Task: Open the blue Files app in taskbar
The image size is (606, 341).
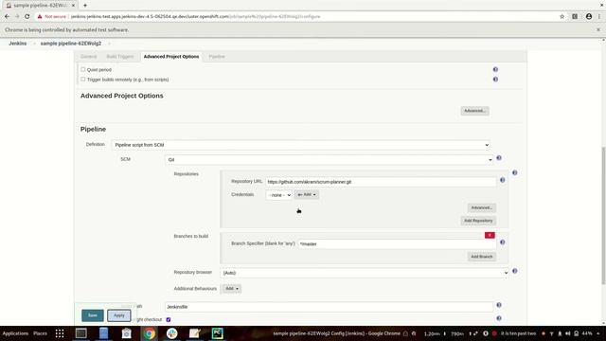Action: [103, 333]
